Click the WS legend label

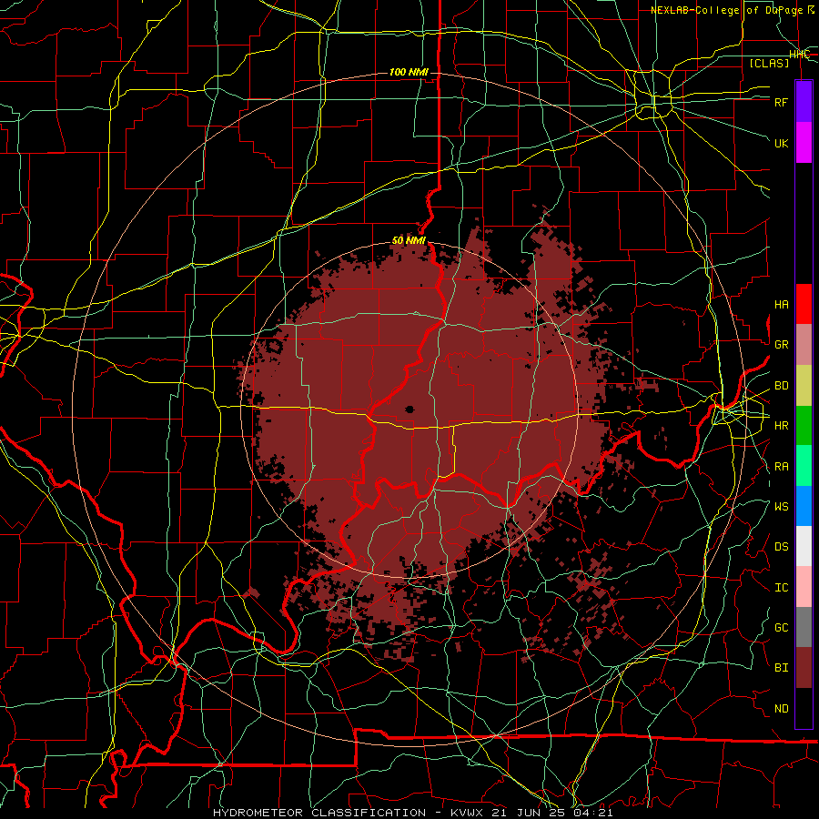click(x=782, y=507)
